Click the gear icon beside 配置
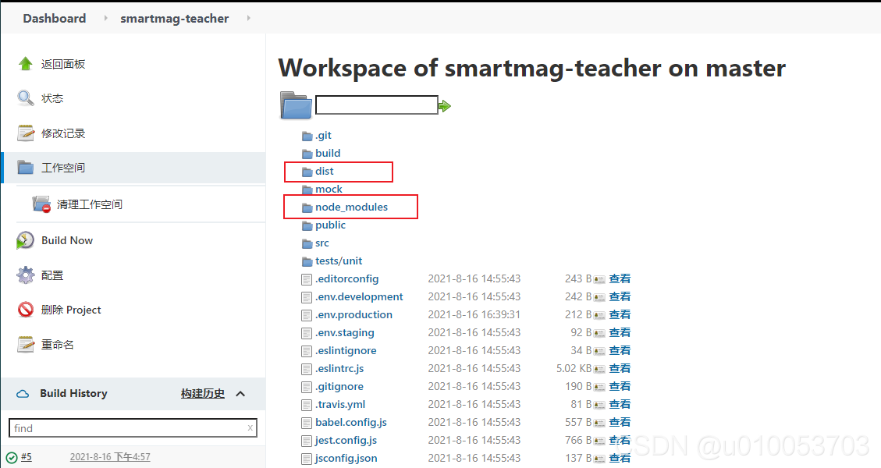This screenshot has height=468, width=881. point(25,275)
